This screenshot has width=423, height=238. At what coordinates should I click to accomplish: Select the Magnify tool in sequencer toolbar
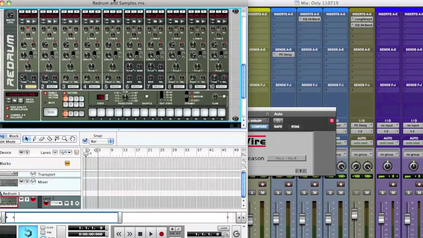pyautogui.click(x=65, y=139)
